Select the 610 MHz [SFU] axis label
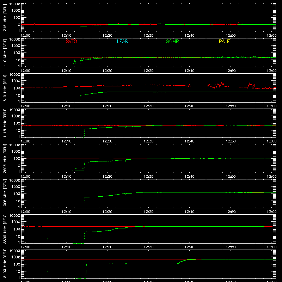The width and height of the screenshot is (282, 282). 5,88
